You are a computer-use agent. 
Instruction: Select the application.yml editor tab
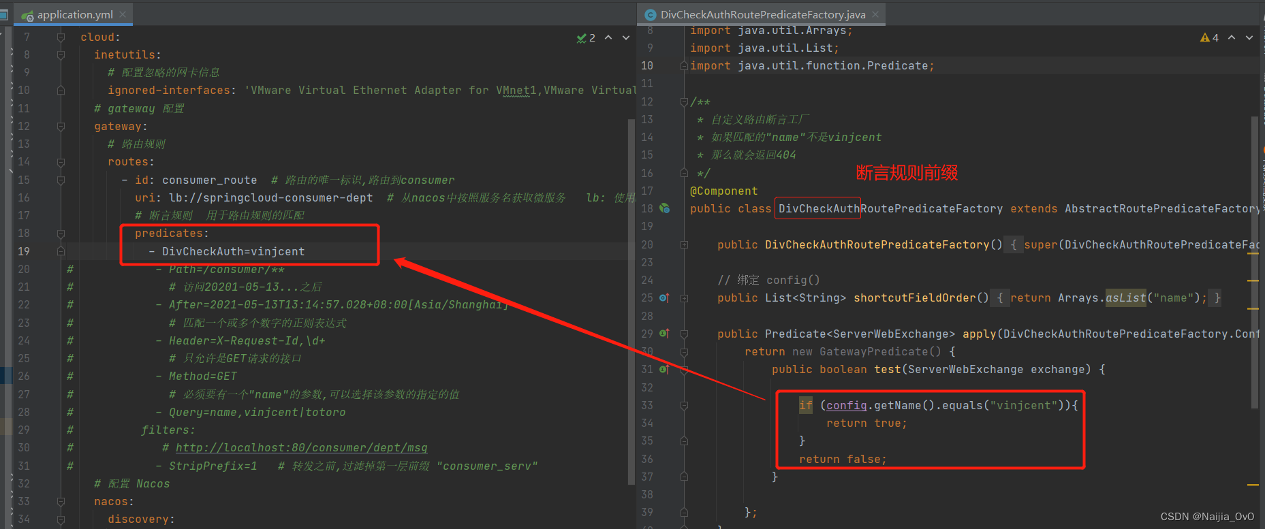(75, 14)
